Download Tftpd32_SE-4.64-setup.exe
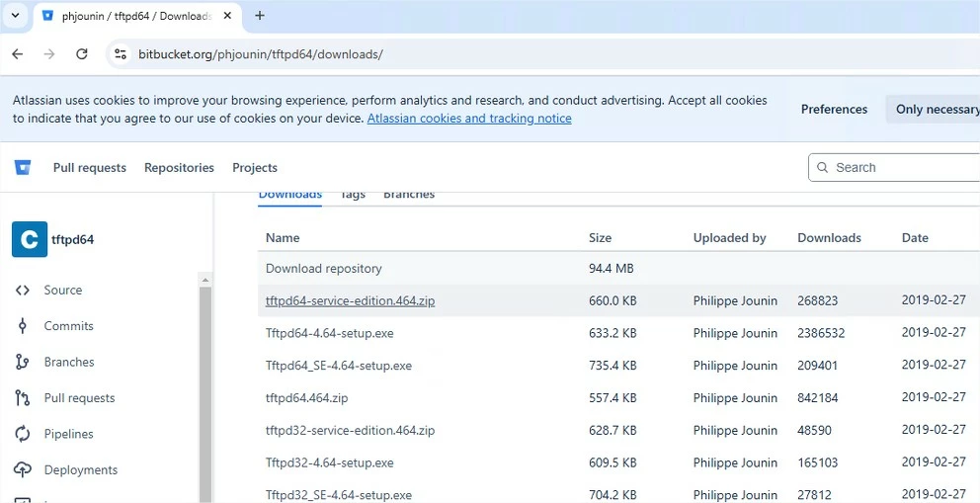 (339, 495)
